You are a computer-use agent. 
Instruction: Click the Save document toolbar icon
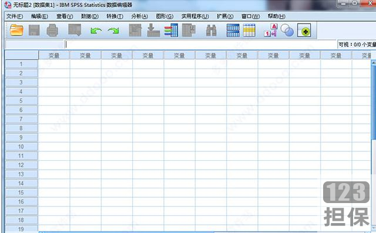point(34,31)
